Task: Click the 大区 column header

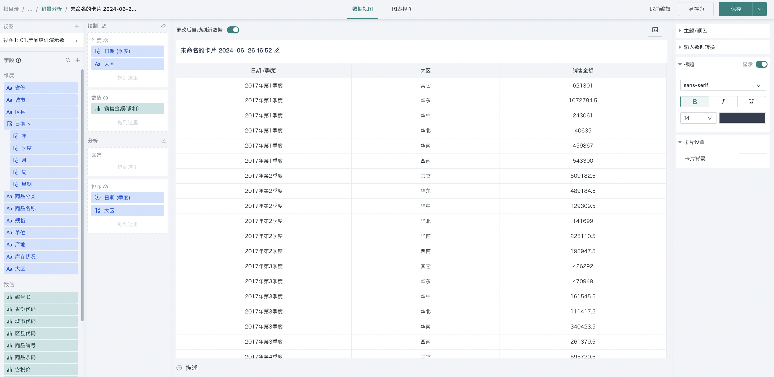Action: 426,71
